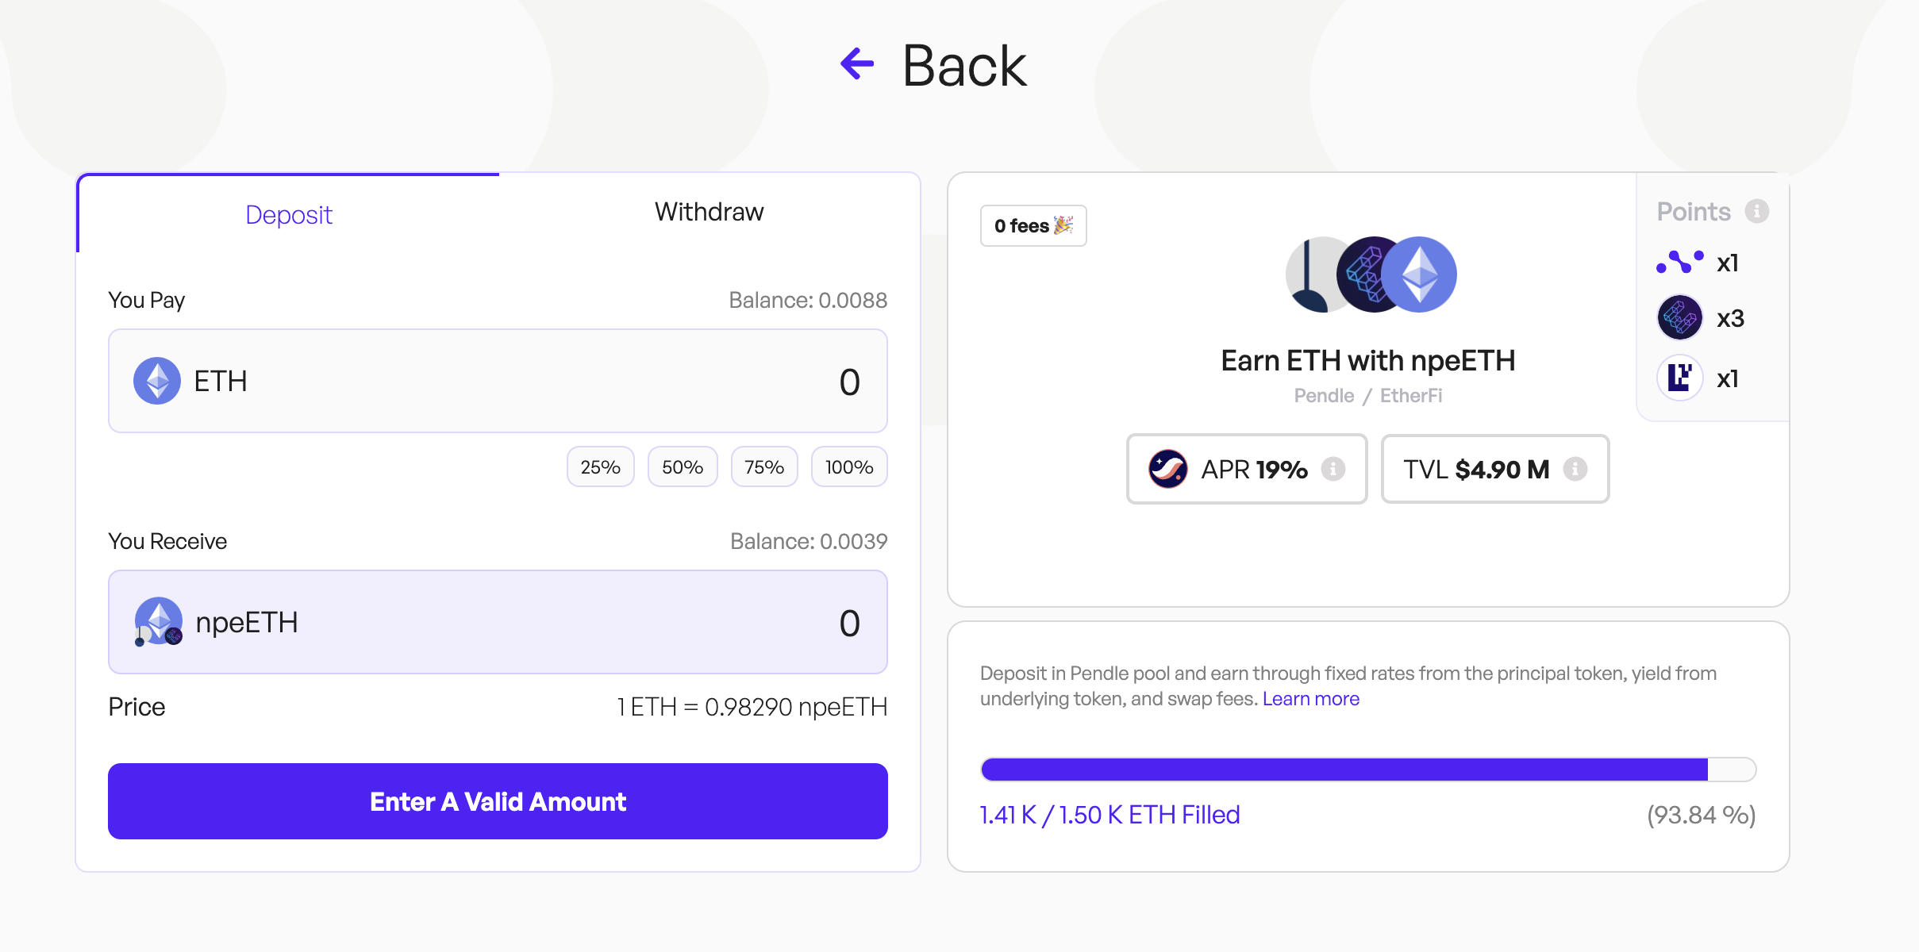Click the x1 icon with letter L

1680,378
